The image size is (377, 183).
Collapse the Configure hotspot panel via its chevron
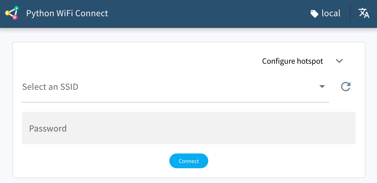[339, 61]
